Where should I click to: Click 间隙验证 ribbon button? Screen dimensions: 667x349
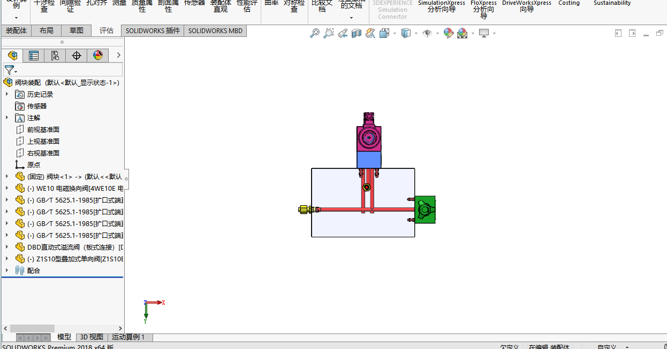(x=70, y=5)
